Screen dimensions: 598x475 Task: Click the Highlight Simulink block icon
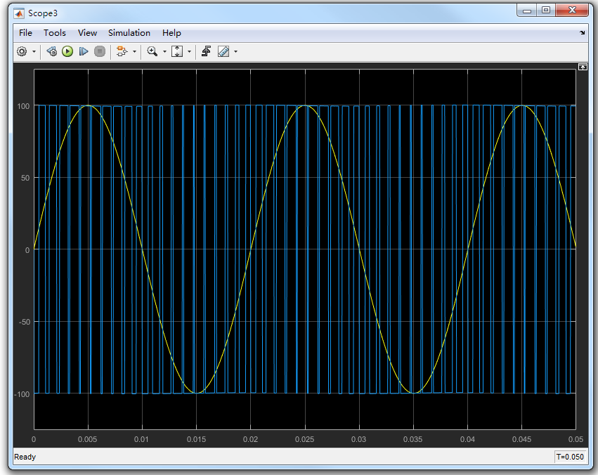click(x=122, y=51)
